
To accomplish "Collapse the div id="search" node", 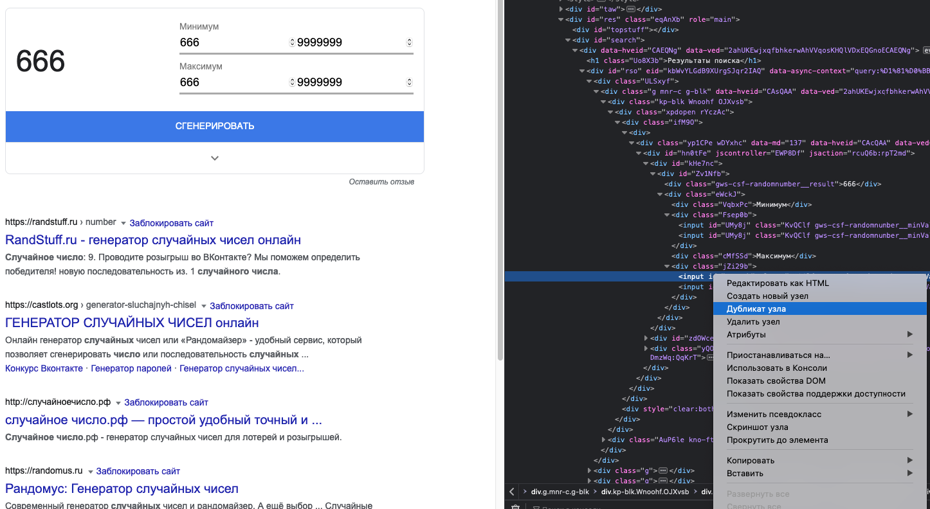I will 569,40.
